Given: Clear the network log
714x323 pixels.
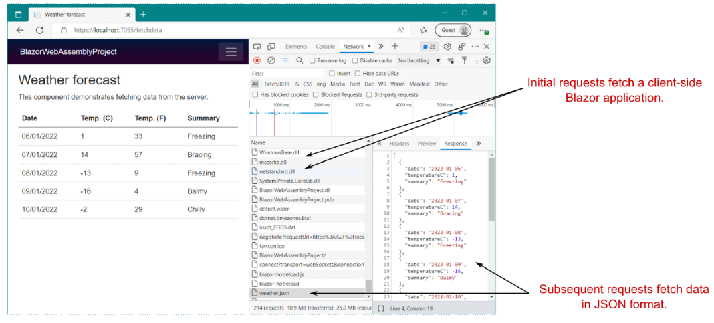Looking at the screenshot, I should click(271, 60).
